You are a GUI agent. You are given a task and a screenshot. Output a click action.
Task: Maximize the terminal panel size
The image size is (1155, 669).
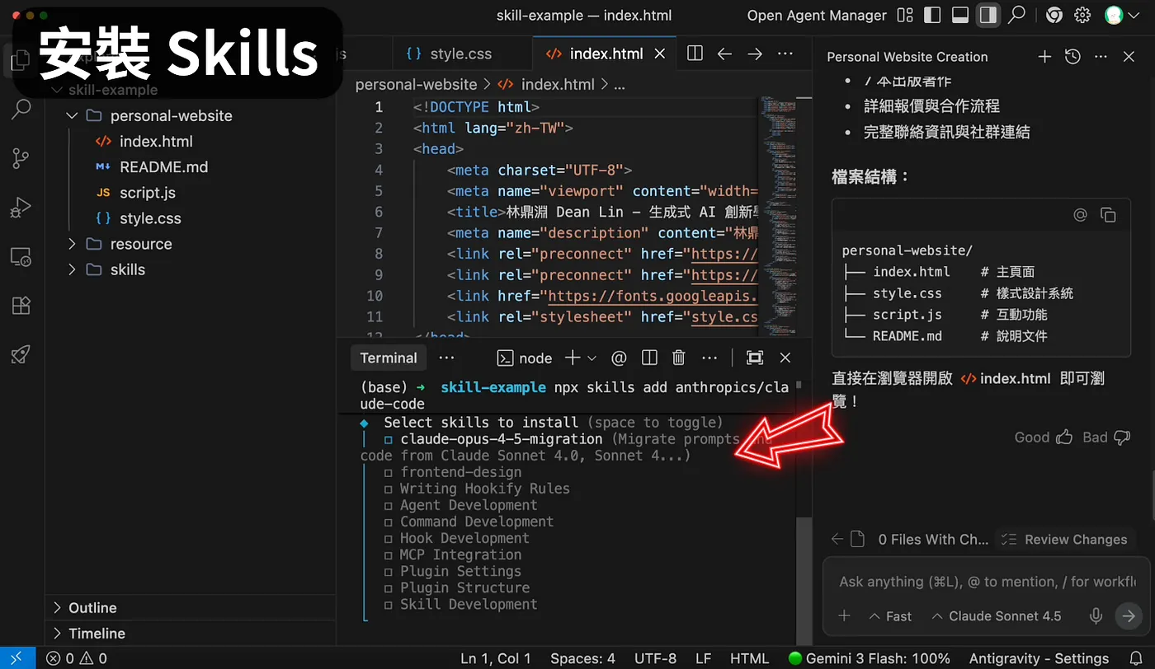755,358
